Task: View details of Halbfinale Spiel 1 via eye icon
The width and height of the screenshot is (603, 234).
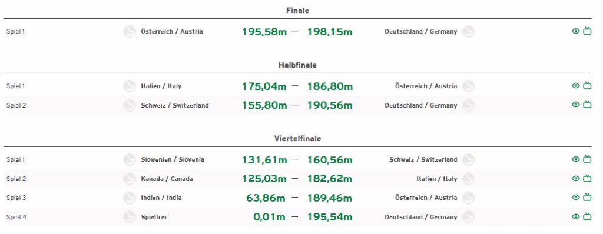Action: (576, 86)
